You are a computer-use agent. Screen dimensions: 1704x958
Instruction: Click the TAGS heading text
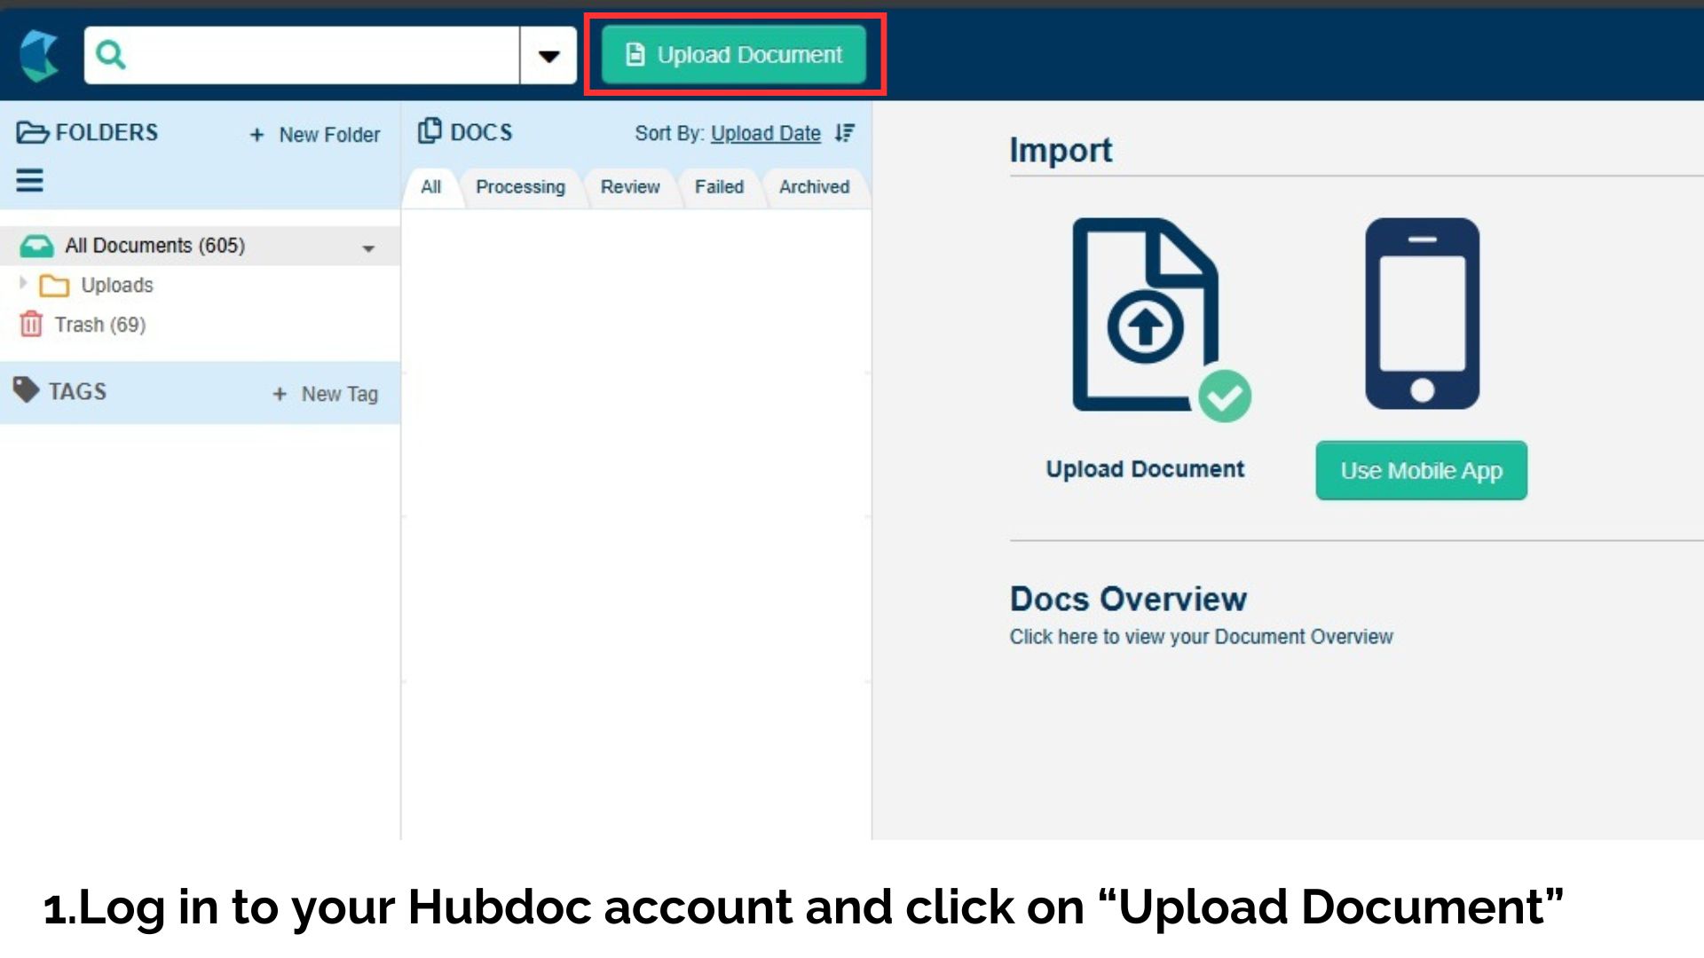[x=77, y=391]
